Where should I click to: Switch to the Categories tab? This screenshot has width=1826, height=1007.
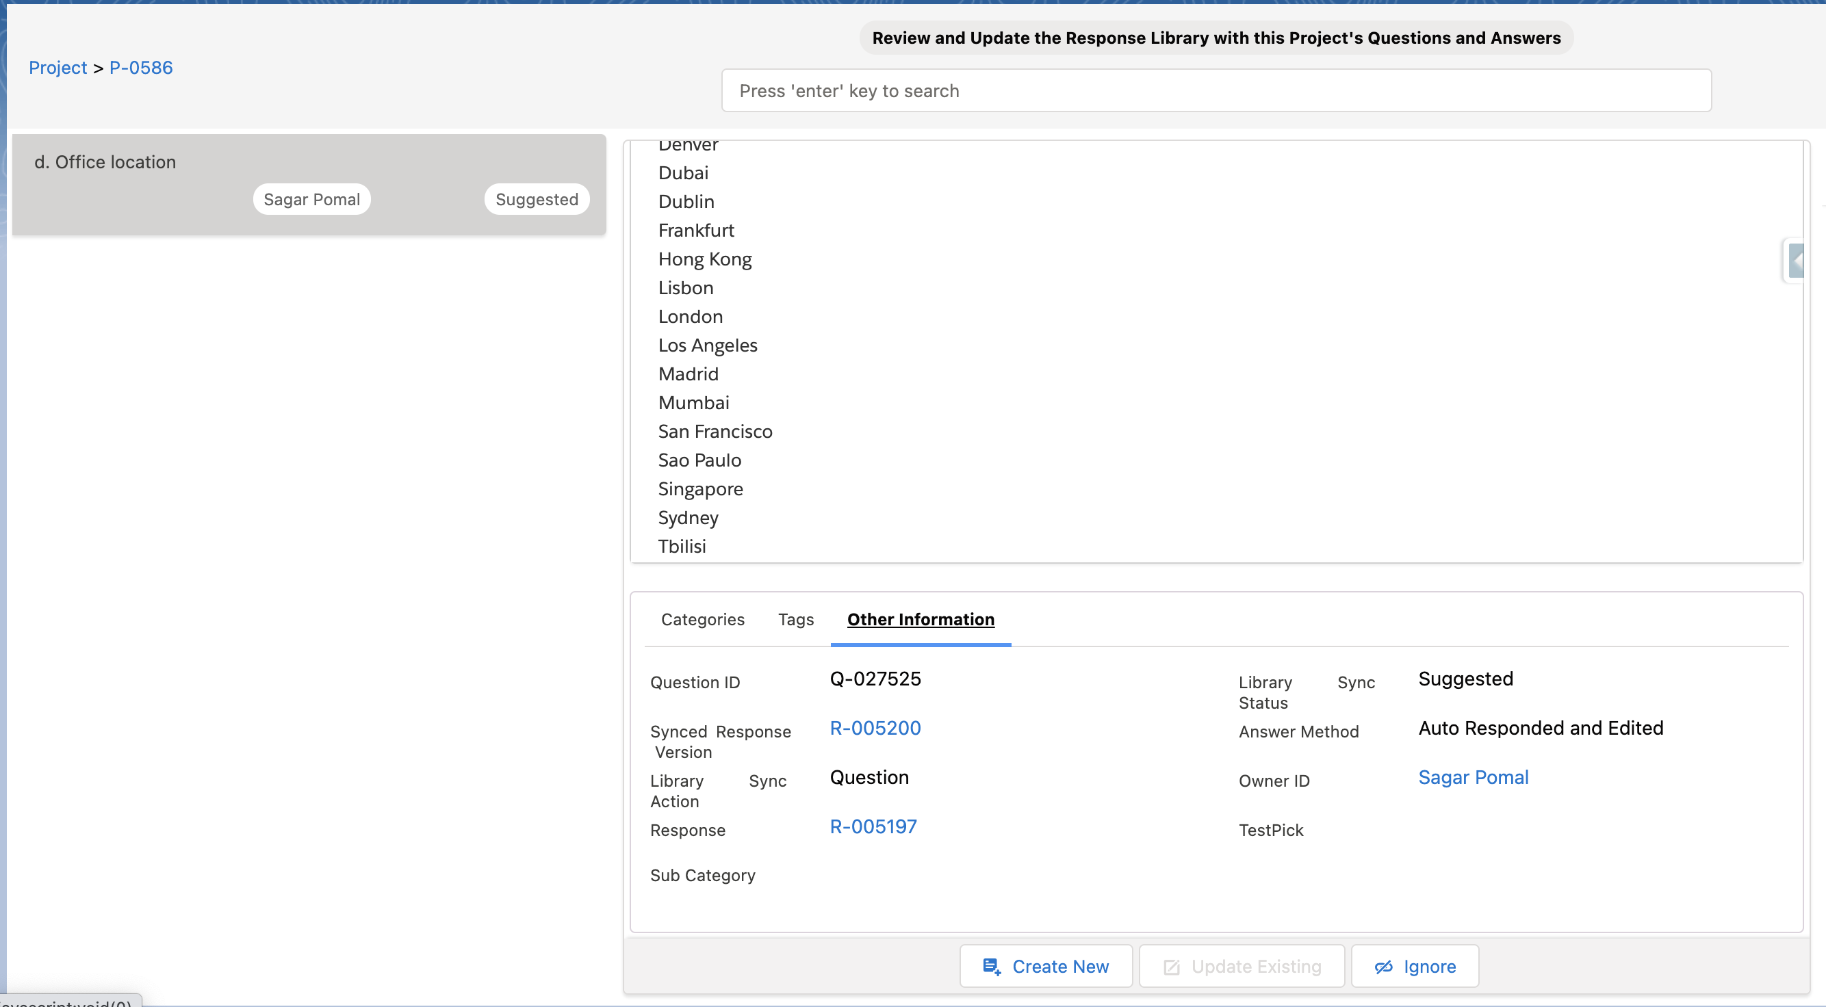pos(702,619)
